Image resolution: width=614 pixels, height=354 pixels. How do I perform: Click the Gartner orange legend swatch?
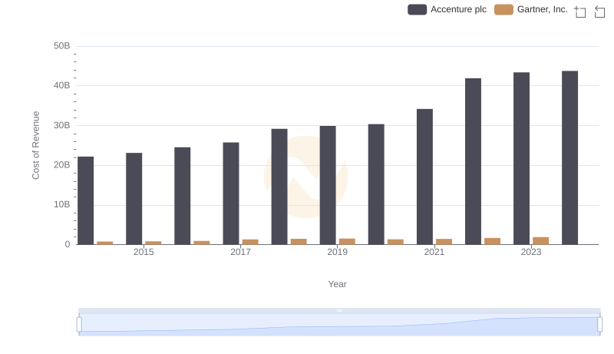[503, 9]
